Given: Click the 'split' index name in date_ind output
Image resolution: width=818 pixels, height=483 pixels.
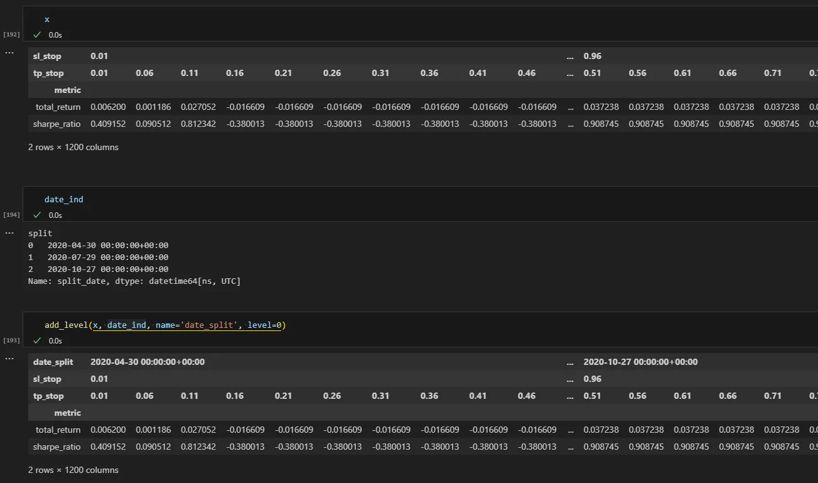Looking at the screenshot, I should point(40,234).
